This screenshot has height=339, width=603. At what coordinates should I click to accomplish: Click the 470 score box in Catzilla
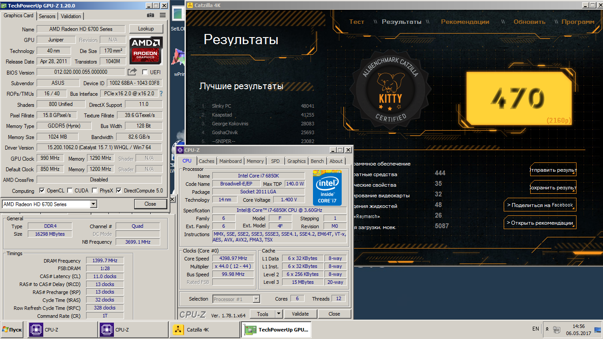(519, 98)
